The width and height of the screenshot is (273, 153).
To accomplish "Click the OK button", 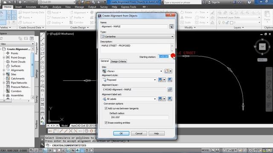I will point(121,133).
